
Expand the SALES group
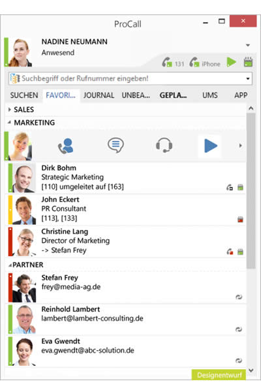(x=10, y=109)
